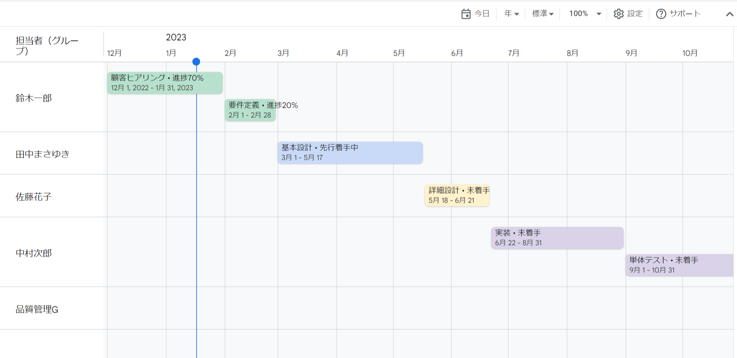Click the 設定 button label
This screenshot has width=737, height=358.
[x=635, y=14]
